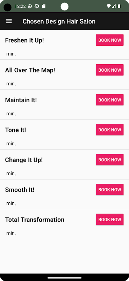Book the Total Transformation service
This screenshot has width=129, height=281.
pos(110,220)
